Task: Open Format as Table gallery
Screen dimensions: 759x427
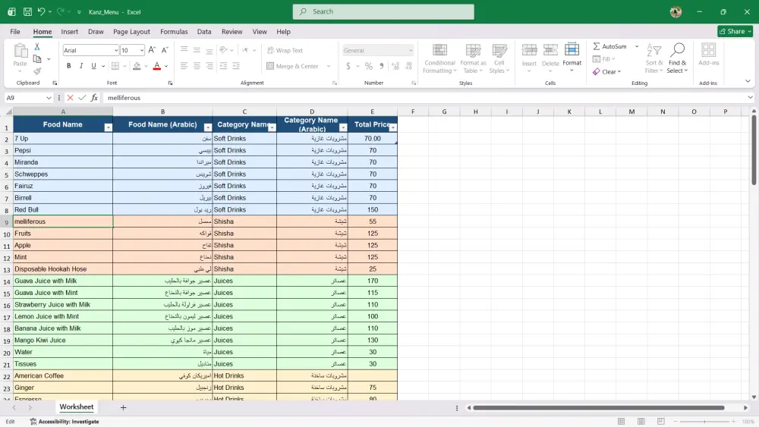Action: pyautogui.click(x=473, y=58)
